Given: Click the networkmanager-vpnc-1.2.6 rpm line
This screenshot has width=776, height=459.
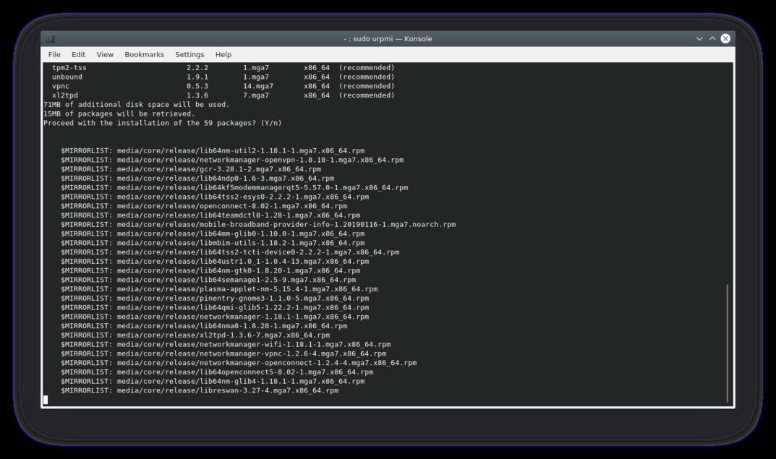Looking at the screenshot, I should (223, 354).
